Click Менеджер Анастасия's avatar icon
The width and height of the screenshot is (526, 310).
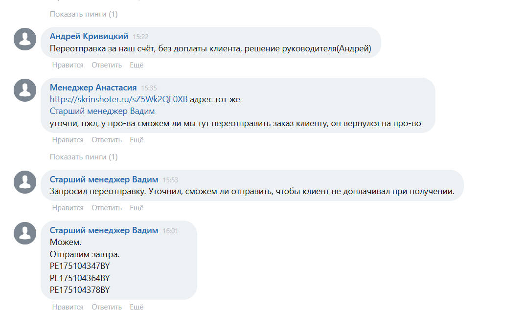pyautogui.click(x=25, y=90)
